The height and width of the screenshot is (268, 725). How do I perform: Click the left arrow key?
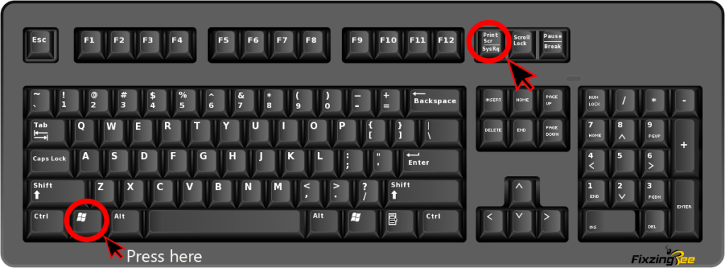[490, 221]
